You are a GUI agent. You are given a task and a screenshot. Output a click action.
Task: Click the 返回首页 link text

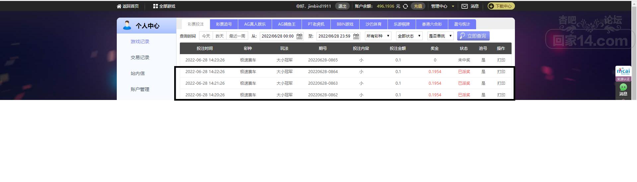[131, 6]
